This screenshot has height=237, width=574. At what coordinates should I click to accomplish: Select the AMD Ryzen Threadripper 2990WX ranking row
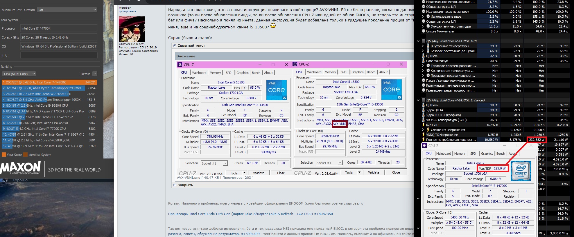click(49, 88)
